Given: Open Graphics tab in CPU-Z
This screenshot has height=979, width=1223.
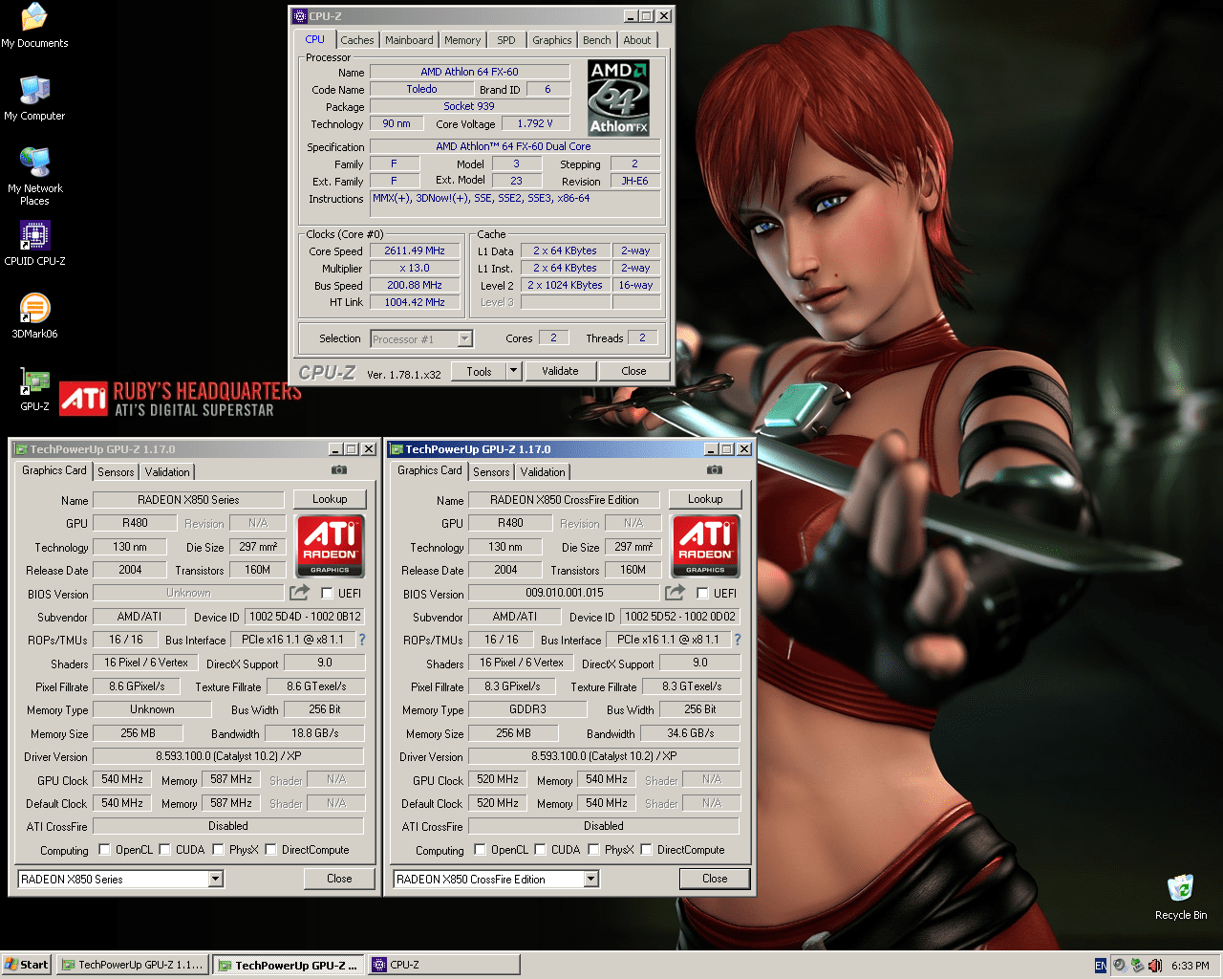Looking at the screenshot, I should point(552,40).
